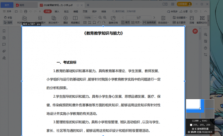Screen dimensions: 223x136
Task: Select the 开始 ribbon tab
Action: (47, 11)
